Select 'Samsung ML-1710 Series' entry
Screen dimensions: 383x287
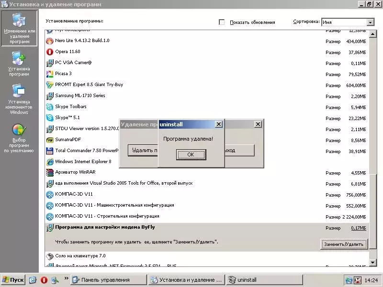click(207, 96)
